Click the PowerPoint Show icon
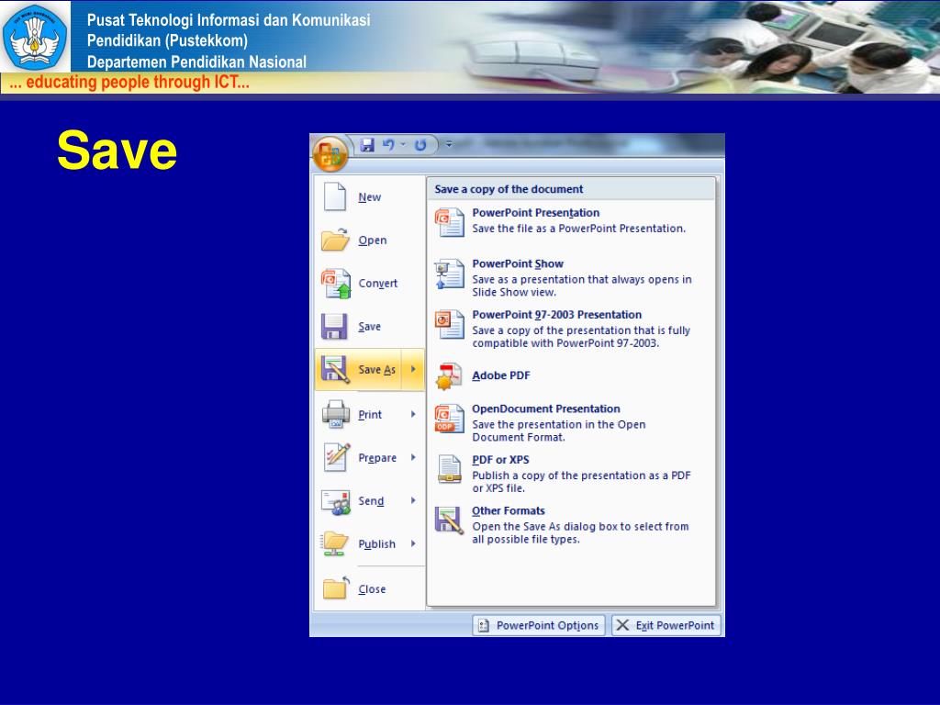 (450, 274)
